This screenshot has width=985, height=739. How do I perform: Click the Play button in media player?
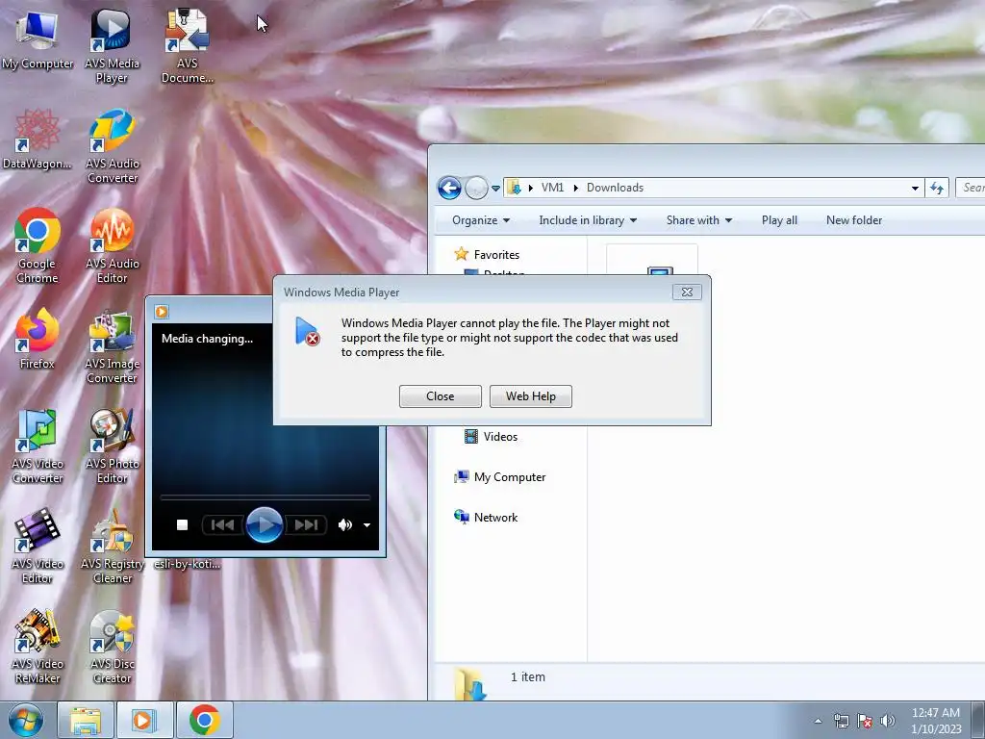coord(264,524)
